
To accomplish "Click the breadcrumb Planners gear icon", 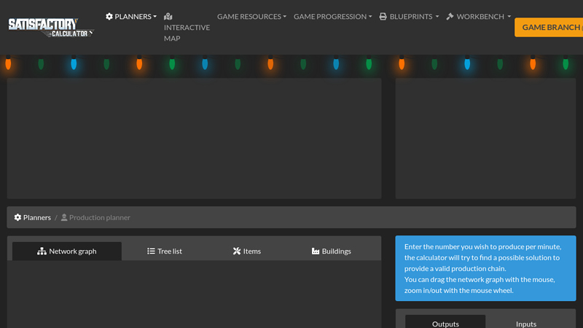I will click(17, 217).
